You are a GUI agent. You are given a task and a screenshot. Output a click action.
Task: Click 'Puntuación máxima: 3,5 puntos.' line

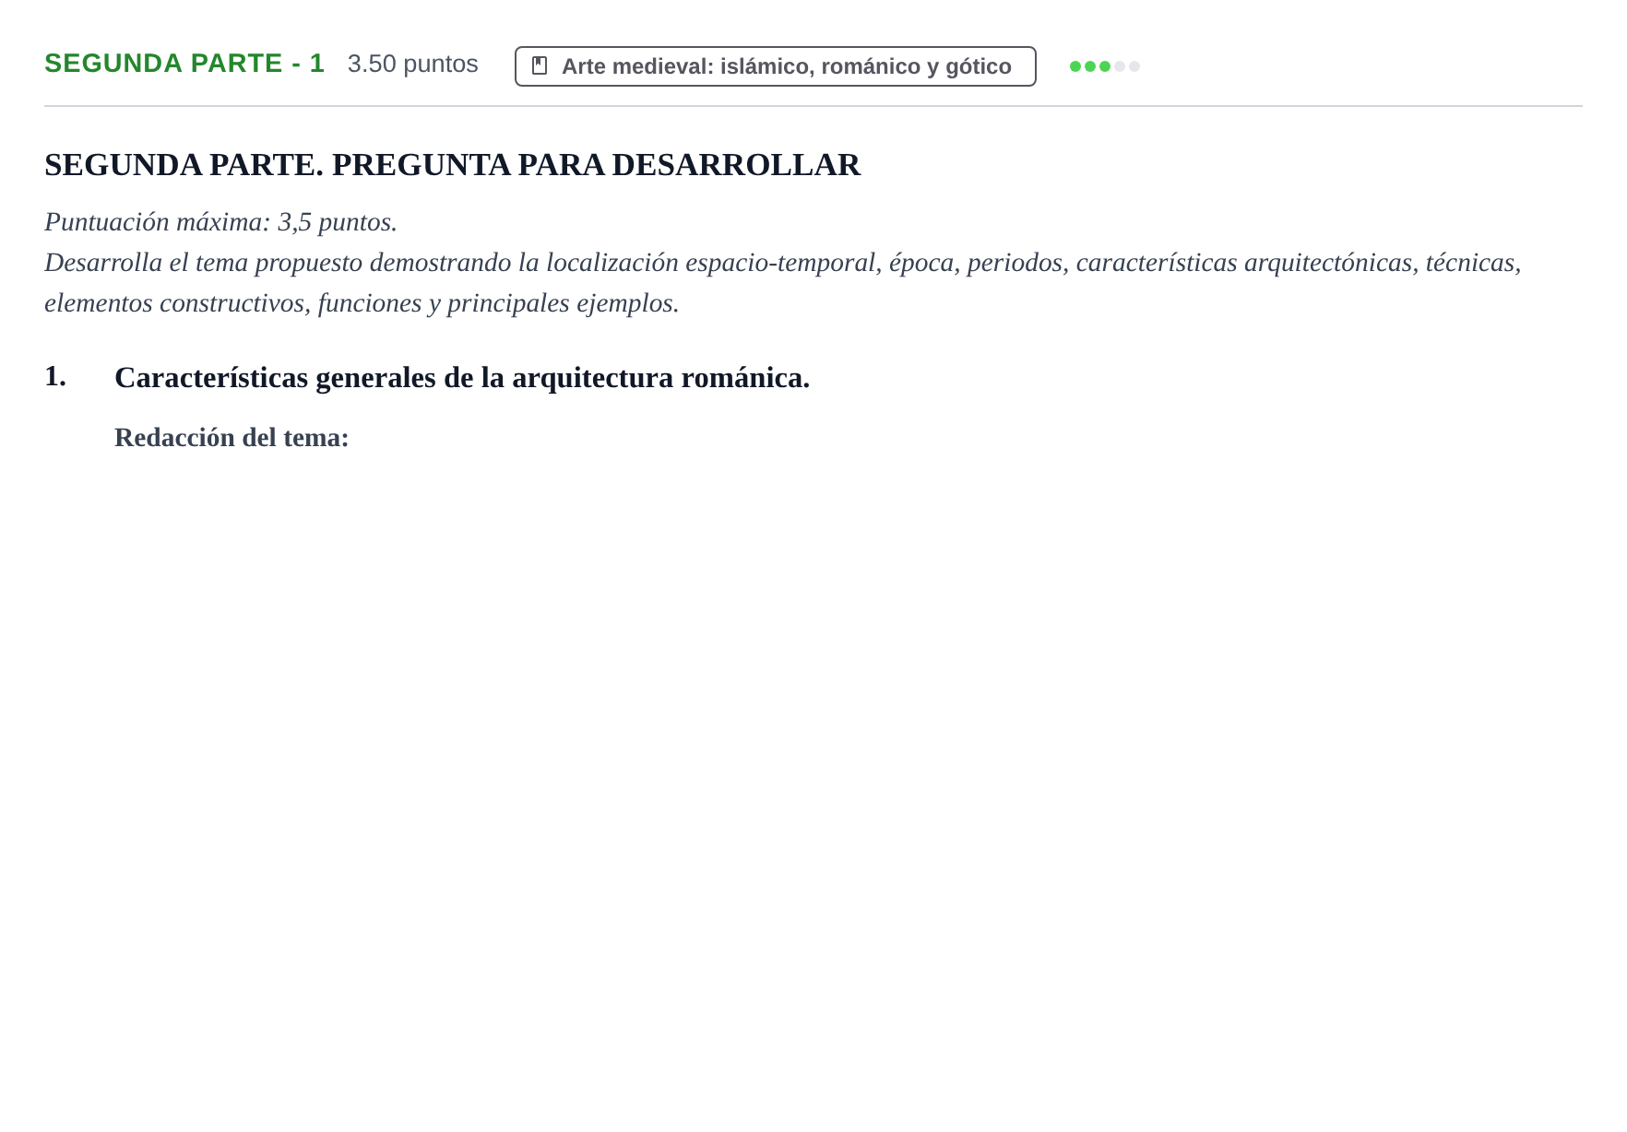[x=221, y=222]
